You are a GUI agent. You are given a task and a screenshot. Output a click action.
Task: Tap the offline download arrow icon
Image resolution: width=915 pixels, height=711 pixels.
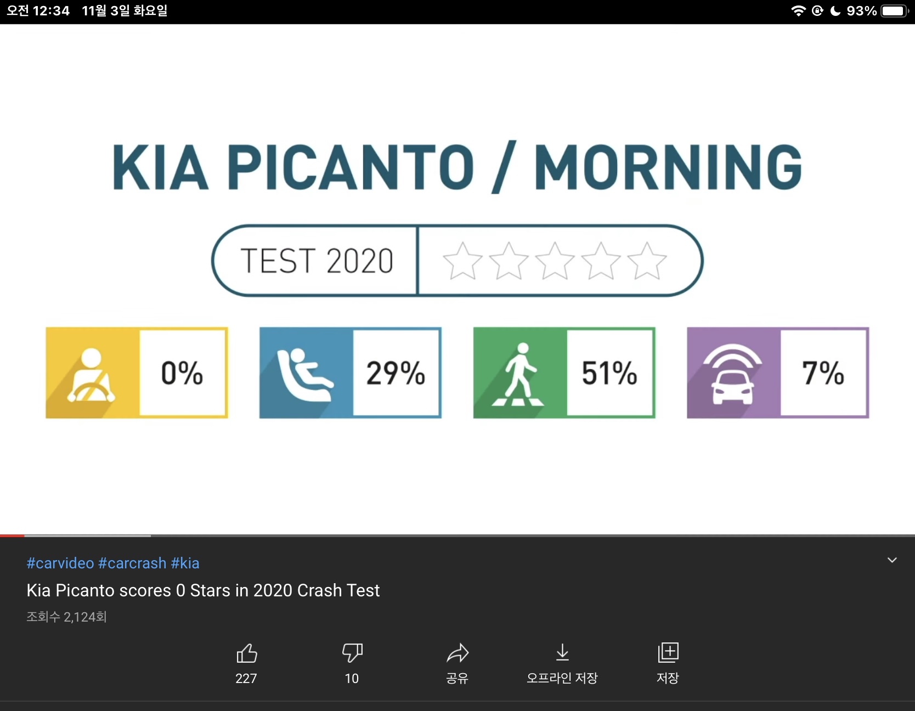coord(562,653)
